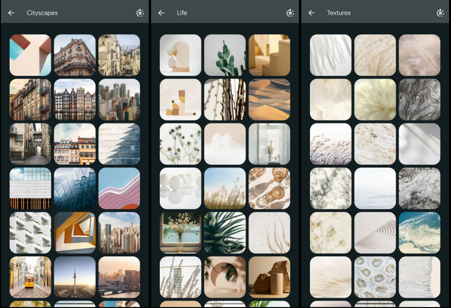Click the Life title text

pos(182,13)
